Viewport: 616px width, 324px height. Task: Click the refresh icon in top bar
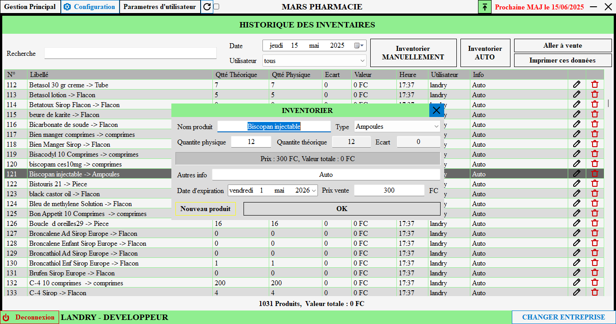207,7
